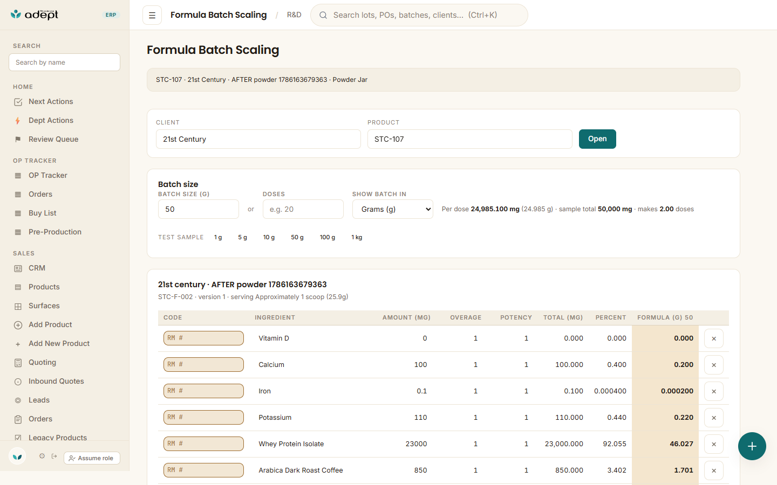Click the INGREDIENT column header
777x485 pixels.
(x=275, y=318)
